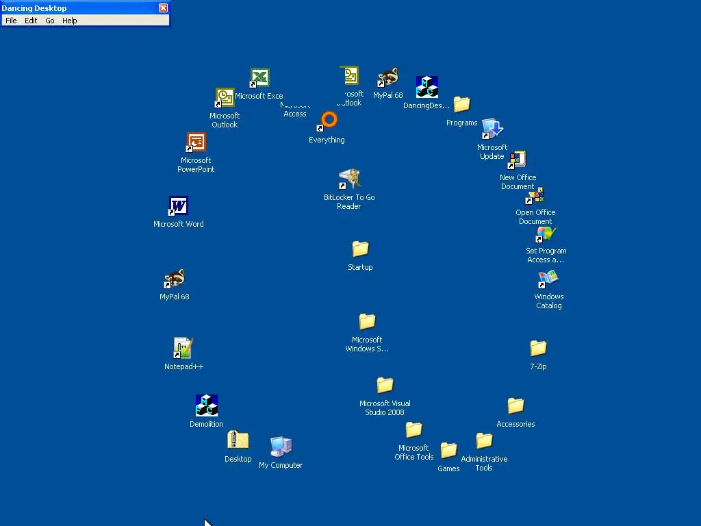701x526 pixels.
Task: Click the partially hidden Microsoft Access label
Action: pos(295,109)
